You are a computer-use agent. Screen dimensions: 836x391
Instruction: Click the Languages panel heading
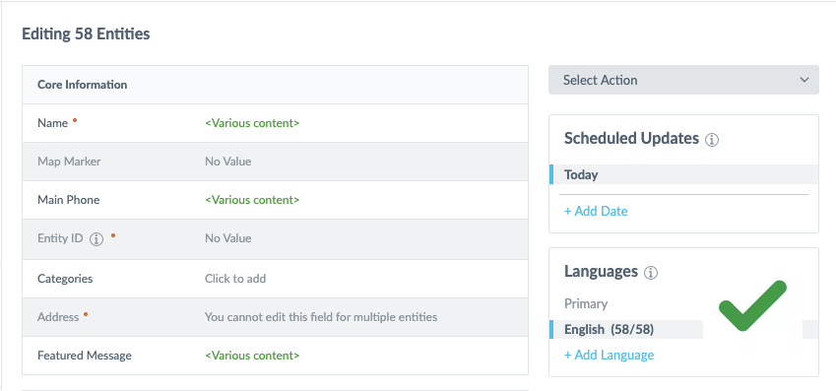coord(601,272)
